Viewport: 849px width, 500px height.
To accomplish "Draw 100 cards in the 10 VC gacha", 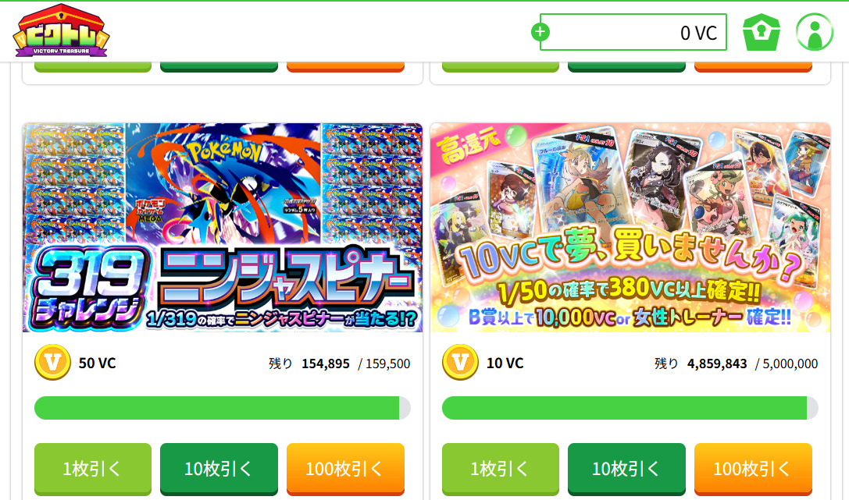I will [x=753, y=469].
